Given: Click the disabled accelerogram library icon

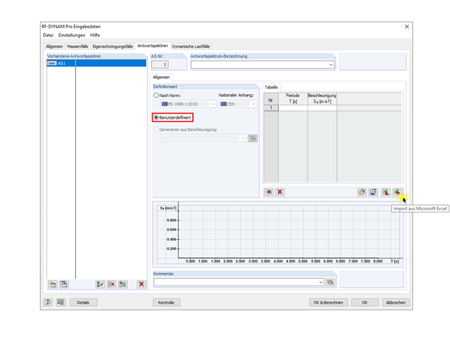Looking at the screenshot, I should (253, 138).
